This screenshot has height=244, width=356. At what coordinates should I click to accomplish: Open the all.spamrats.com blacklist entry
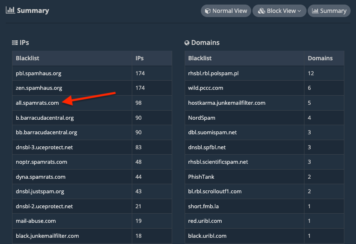[37, 103]
